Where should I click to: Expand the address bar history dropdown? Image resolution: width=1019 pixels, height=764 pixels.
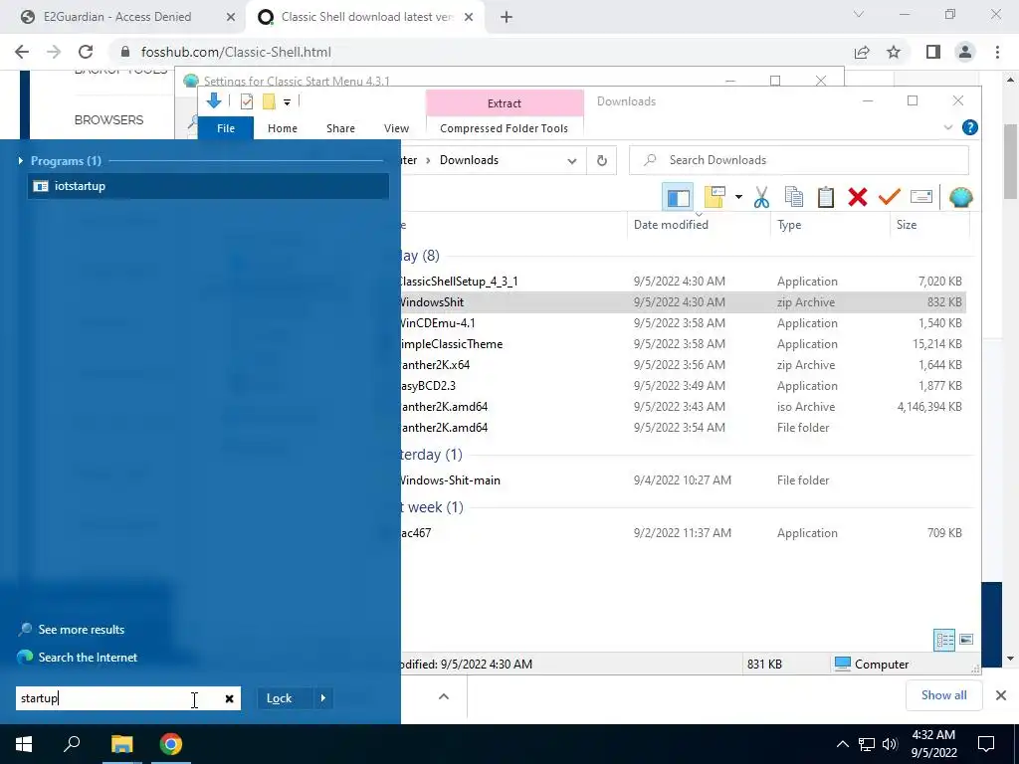coord(572,160)
